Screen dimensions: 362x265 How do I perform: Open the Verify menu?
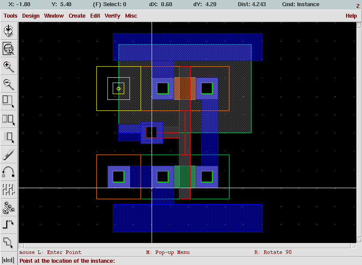tap(112, 16)
